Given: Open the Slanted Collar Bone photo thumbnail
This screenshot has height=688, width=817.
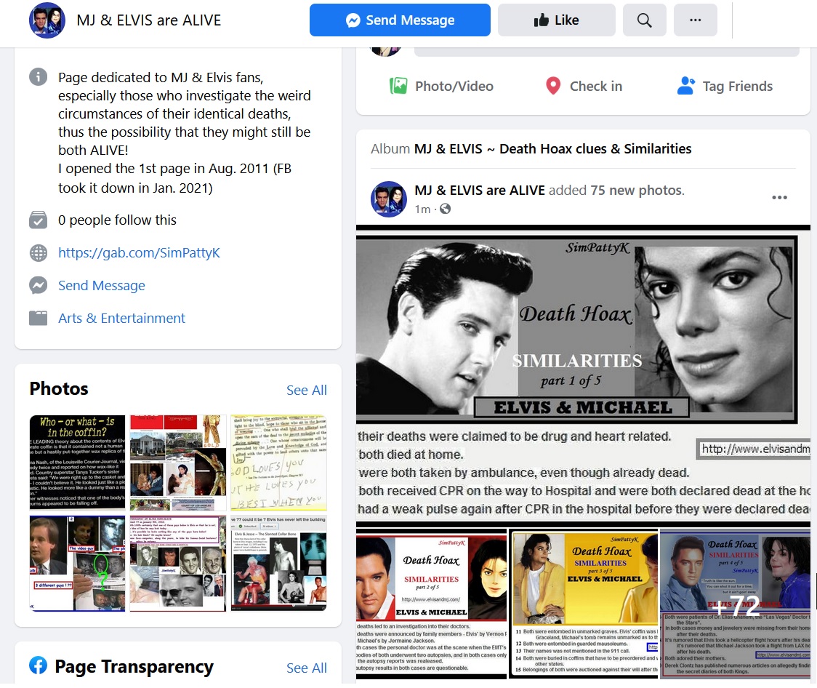Looking at the screenshot, I should (279, 564).
